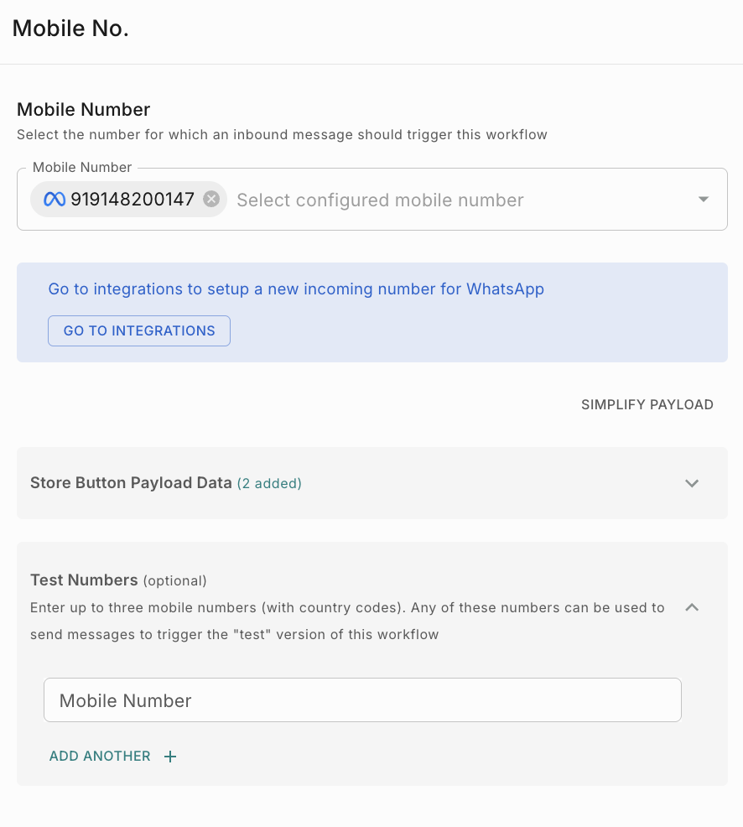Viewport: 743px width, 827px height.
Task: Click the Mobile No. header title
Action: (x=70, y=28)
